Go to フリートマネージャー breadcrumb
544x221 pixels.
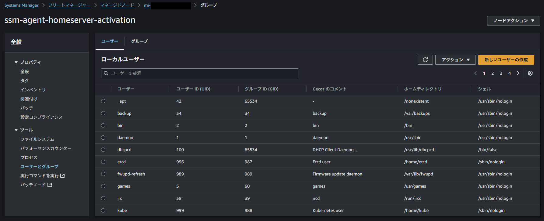coord(69,5)
